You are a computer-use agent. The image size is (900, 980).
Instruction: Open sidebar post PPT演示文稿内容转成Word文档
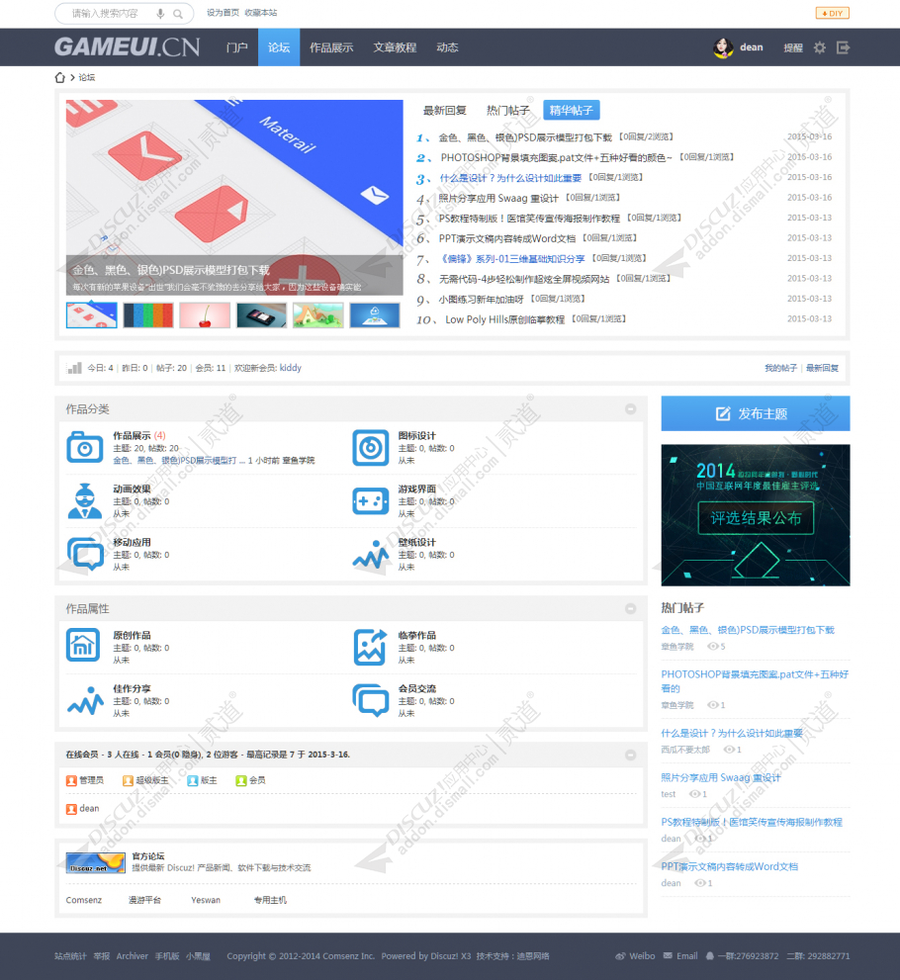coord(729,867)
